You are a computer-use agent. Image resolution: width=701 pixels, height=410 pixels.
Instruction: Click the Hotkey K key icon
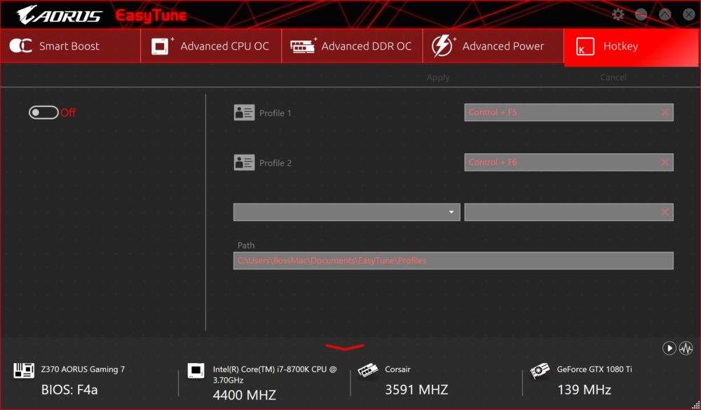pyautogui.click(x=585, y=46)
